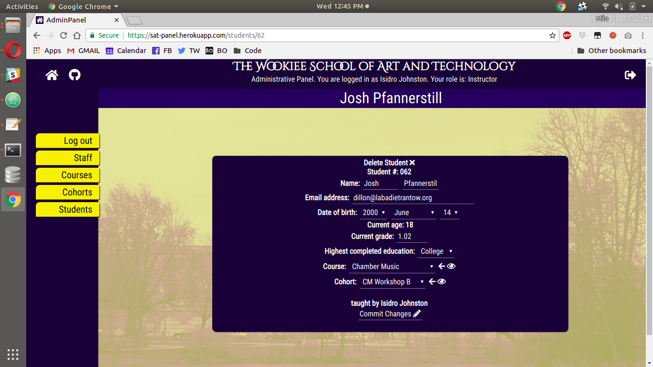Image resolution: width=653 pixels, height=367 pixels.
Task: Open the Courses sidebar section
Action: coord(67,175)
